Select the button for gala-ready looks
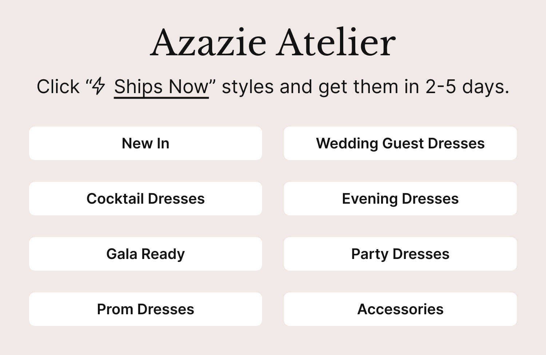Viewport: 546px width, 355px height. tap(146, 254)
